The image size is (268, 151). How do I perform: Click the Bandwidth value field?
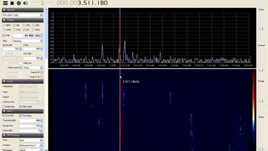tap(11, 49)
